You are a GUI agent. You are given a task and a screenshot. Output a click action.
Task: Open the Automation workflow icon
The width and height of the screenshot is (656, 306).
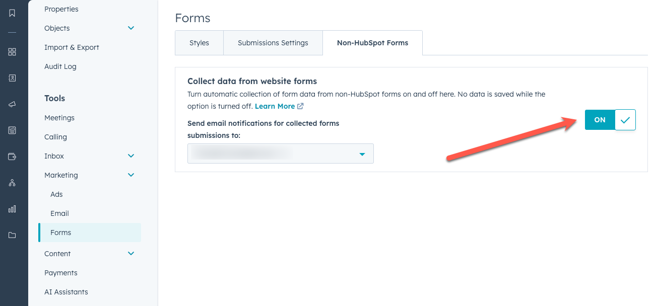click(12, 183)
